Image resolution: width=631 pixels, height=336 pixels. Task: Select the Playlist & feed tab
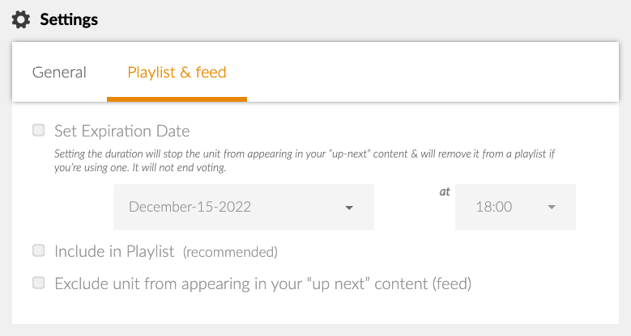(177, 72)
